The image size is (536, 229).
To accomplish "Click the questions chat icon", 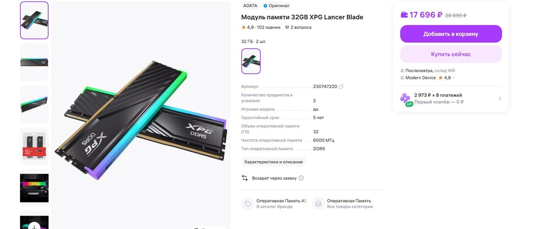I will tap(287, 27).
